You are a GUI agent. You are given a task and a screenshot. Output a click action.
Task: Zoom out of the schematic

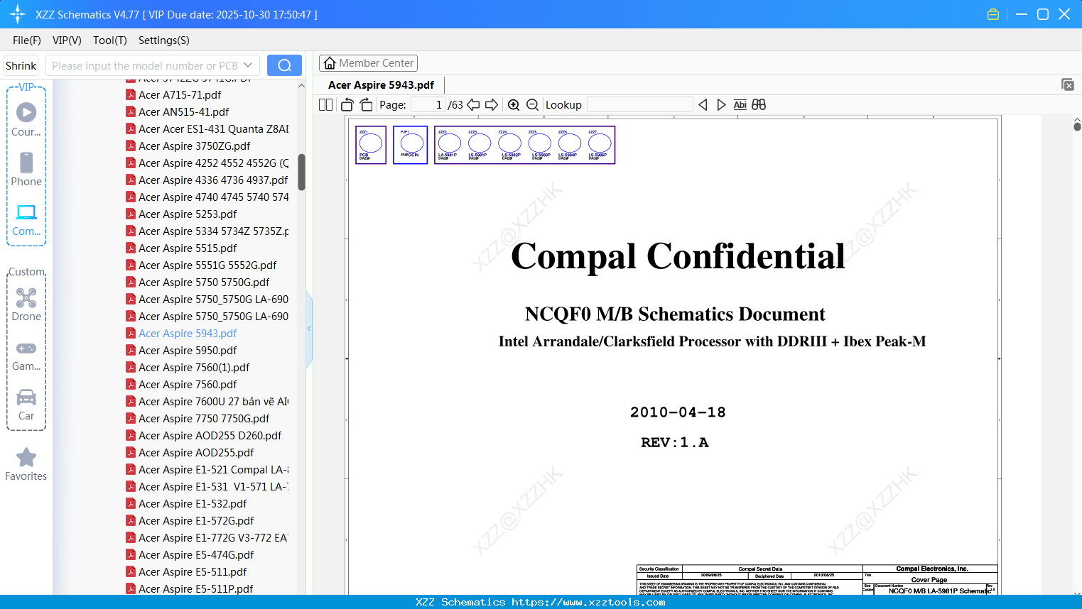[x=532, y=105]
